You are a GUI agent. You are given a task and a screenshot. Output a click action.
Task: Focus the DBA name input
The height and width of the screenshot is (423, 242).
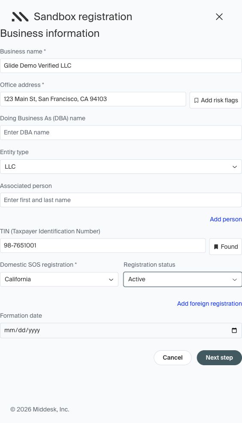click(x=121, y=132)
